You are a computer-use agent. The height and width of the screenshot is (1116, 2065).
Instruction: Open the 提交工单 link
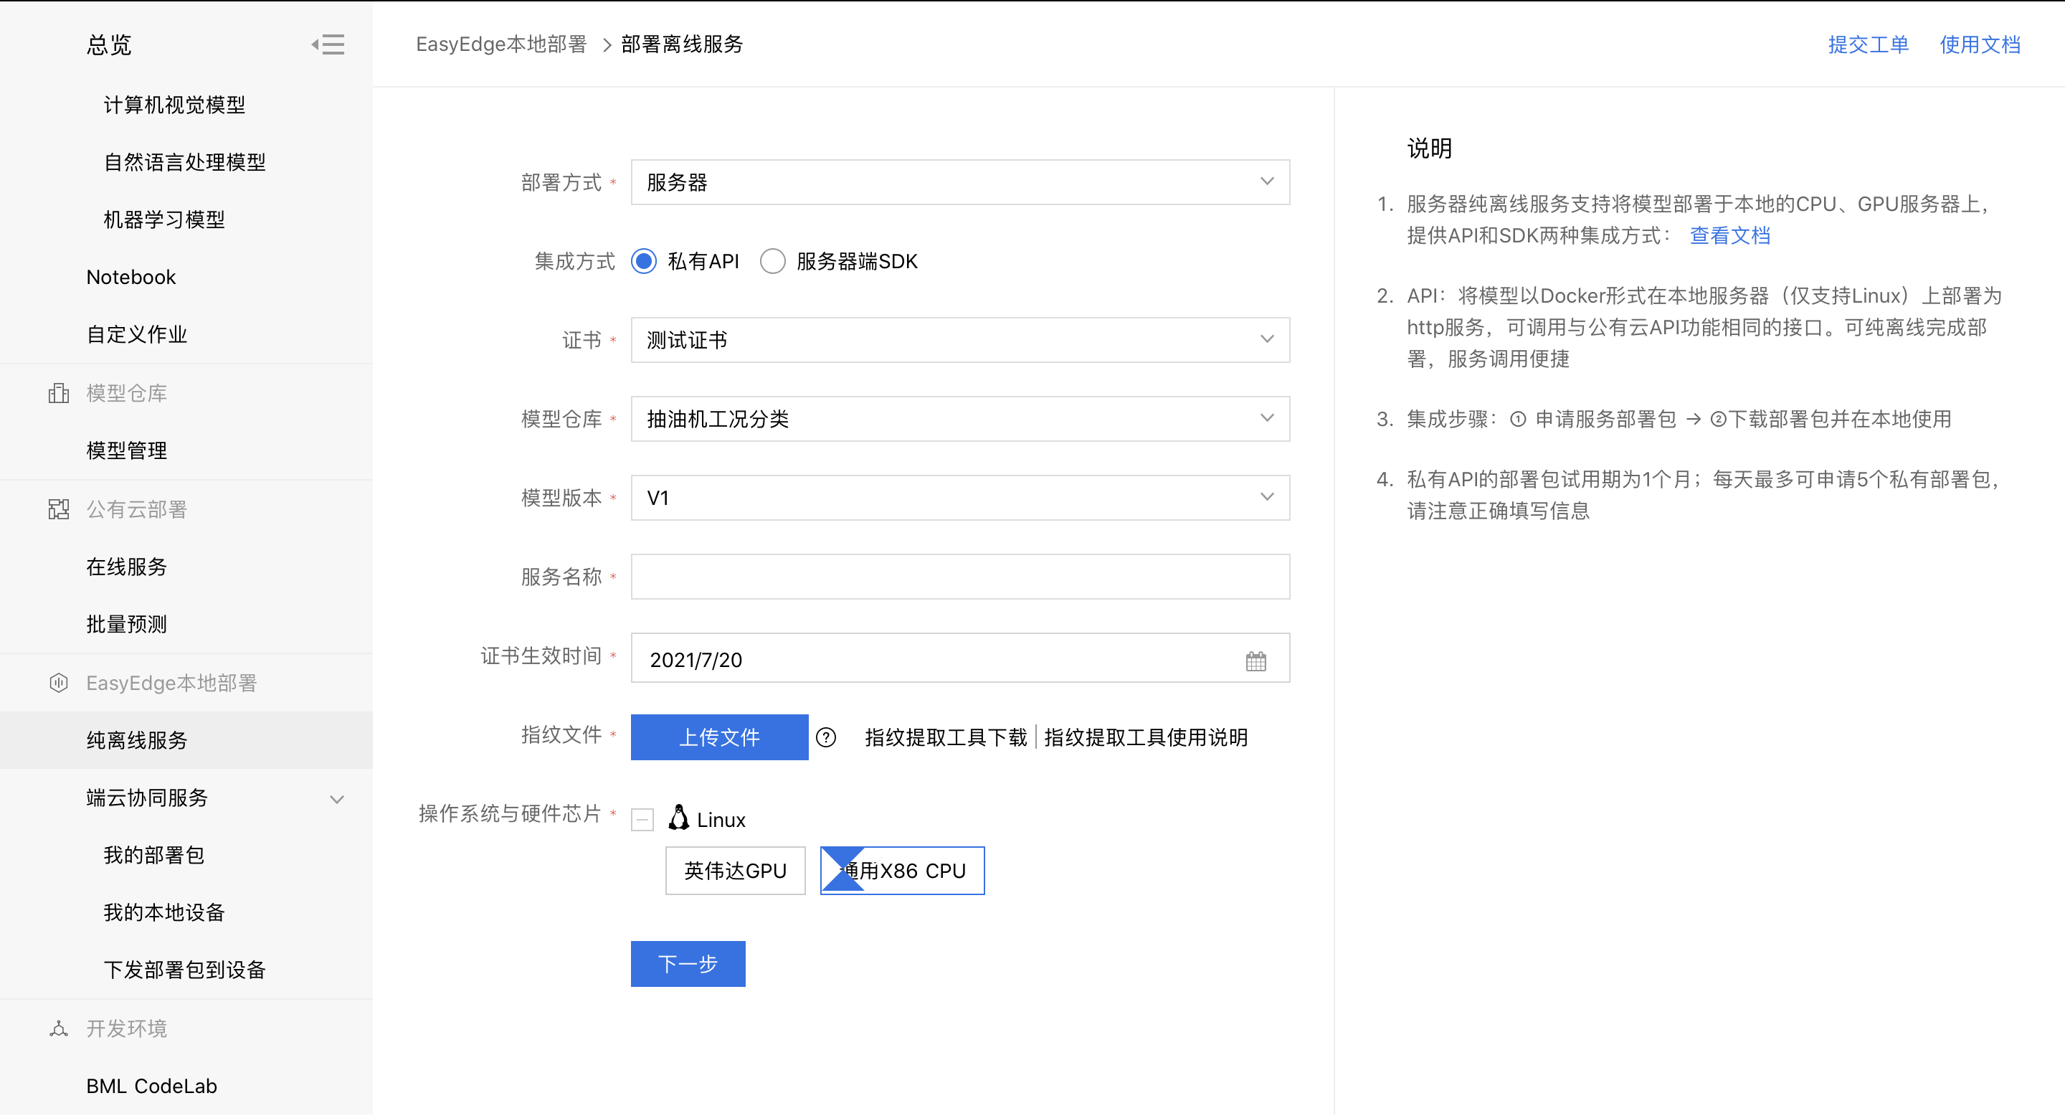(x=1869, y=44)
